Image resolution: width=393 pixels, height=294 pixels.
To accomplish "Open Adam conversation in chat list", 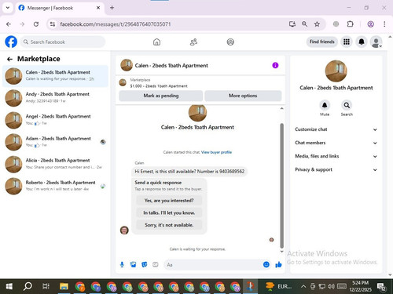I will [x=55, y=142].
